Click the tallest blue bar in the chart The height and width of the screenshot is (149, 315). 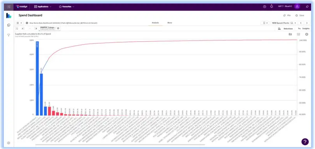37,78
